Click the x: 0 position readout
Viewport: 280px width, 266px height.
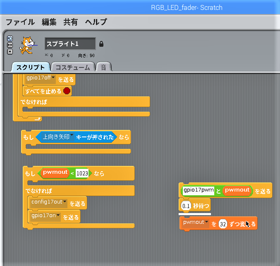(49, 55)
